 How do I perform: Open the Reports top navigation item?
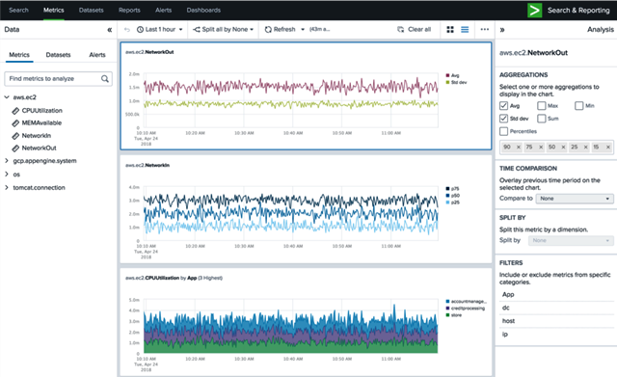pyautogui.click(x=129, y=11)
